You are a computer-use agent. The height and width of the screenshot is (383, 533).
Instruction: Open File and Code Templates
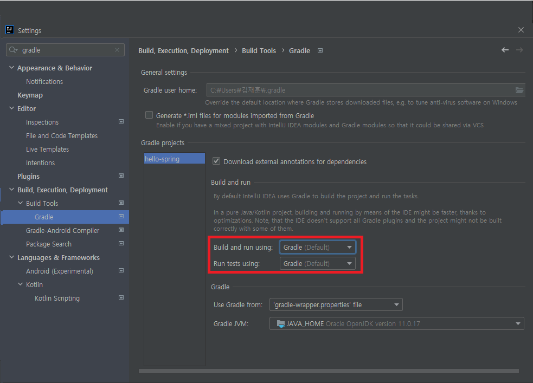pos(62,136)
